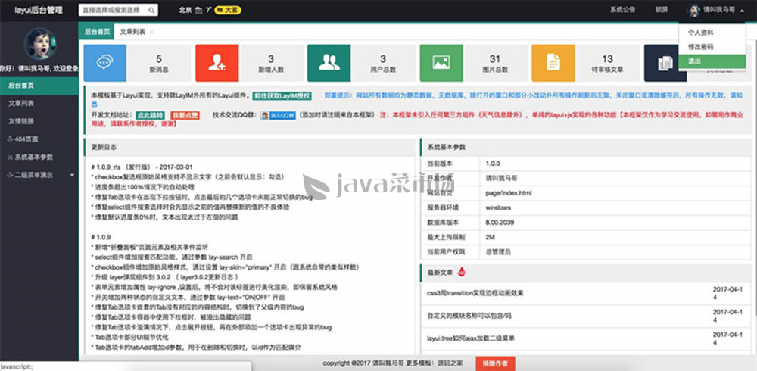Open the search select input at top
The width and height of the screenshot is (757, 371).
point(112,11)
